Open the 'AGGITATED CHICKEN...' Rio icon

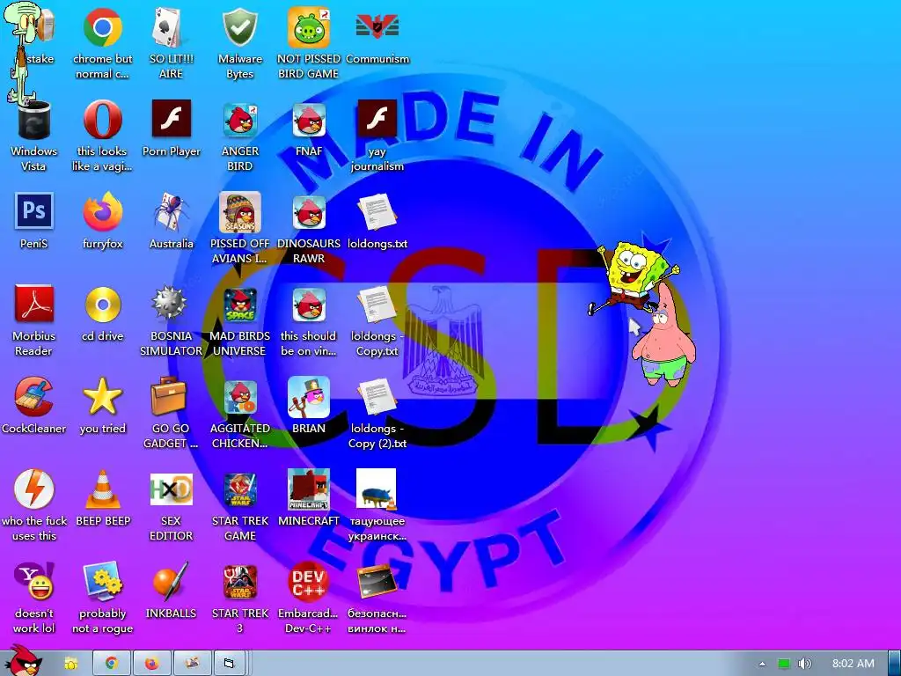239,397
